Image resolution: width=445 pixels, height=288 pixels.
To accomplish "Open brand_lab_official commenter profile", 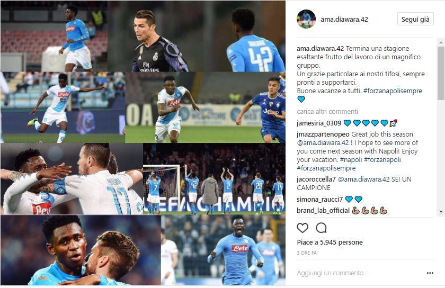I will 323,211.
